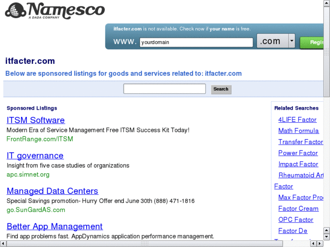Click the go.SunGardAS.com green URL

[x=36, y=210]
